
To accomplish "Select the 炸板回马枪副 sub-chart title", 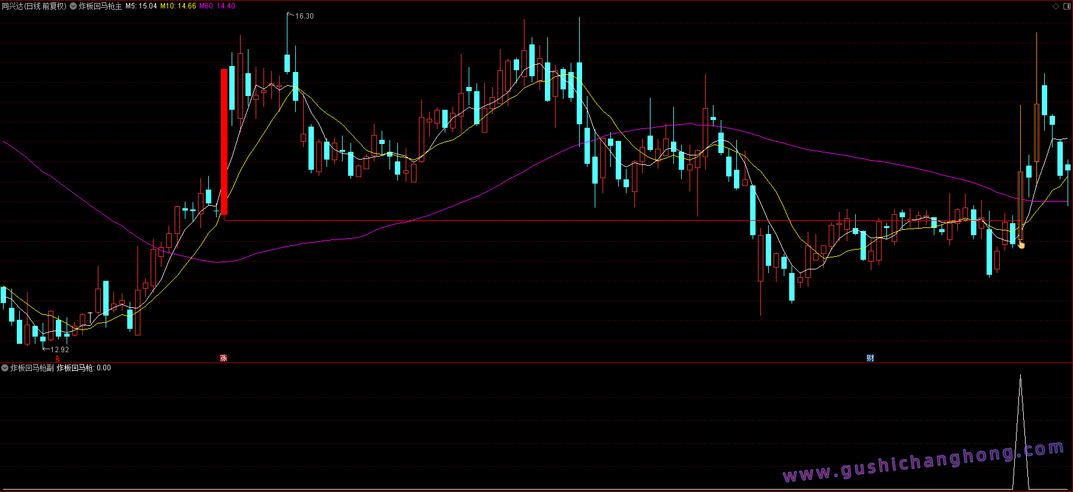I will [x=32, y=368].
